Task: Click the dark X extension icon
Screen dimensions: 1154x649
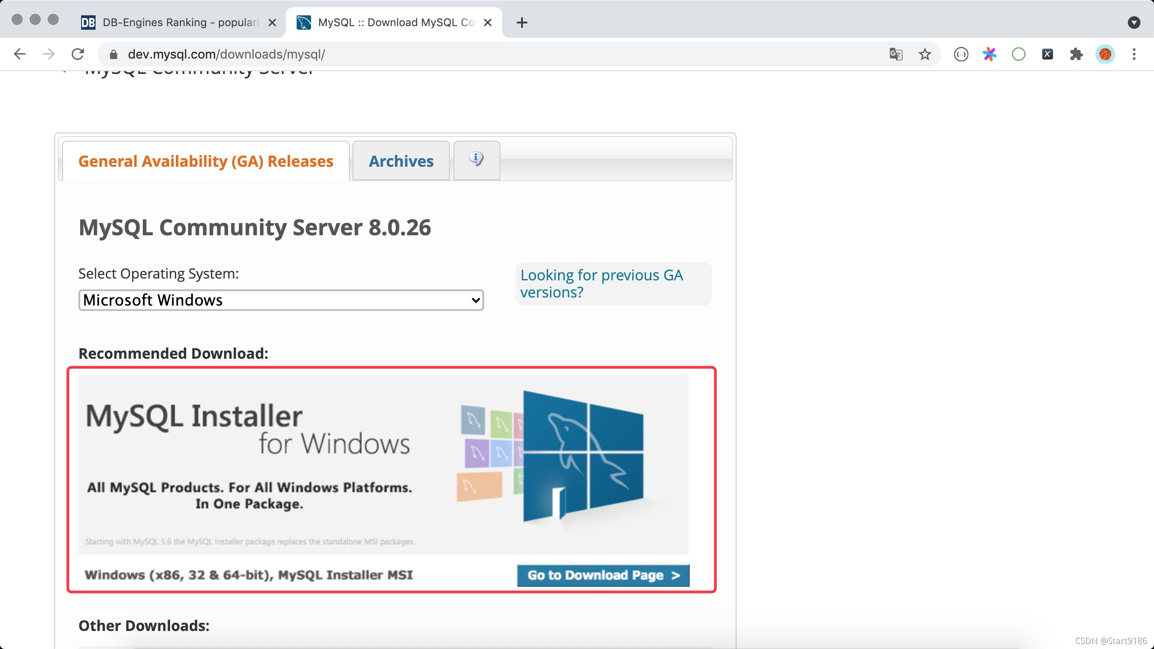Action: (1047, 54)
